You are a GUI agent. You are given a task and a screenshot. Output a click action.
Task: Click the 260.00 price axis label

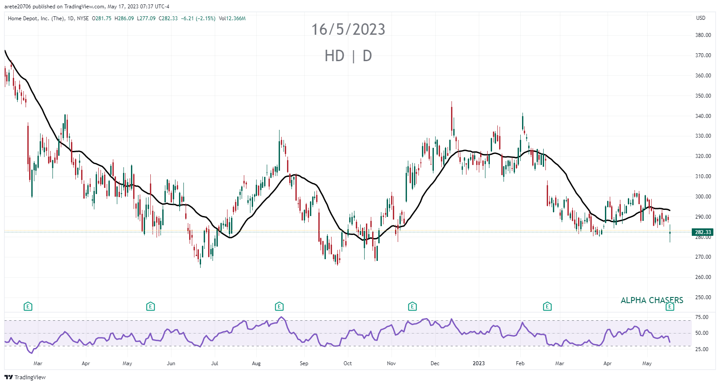pos(703,277)
